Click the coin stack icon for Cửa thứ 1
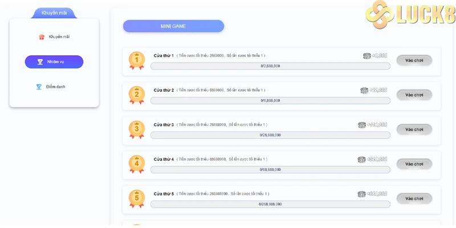Viewport: 456px width, 228px height. click(367, 56)
